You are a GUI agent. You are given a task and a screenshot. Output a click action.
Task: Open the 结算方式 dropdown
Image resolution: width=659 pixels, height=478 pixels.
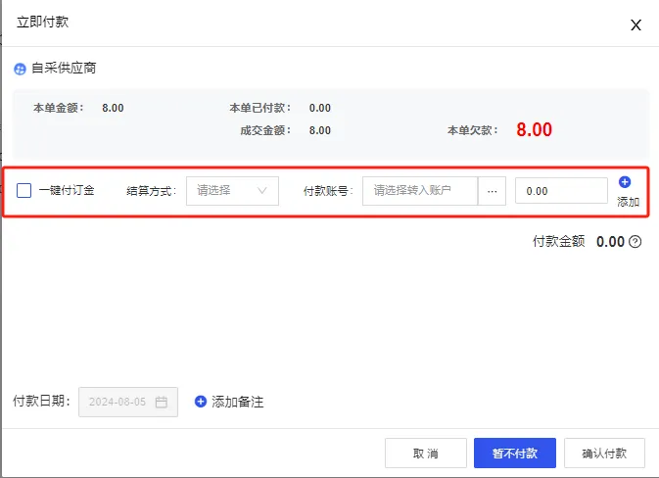[232, 191]
